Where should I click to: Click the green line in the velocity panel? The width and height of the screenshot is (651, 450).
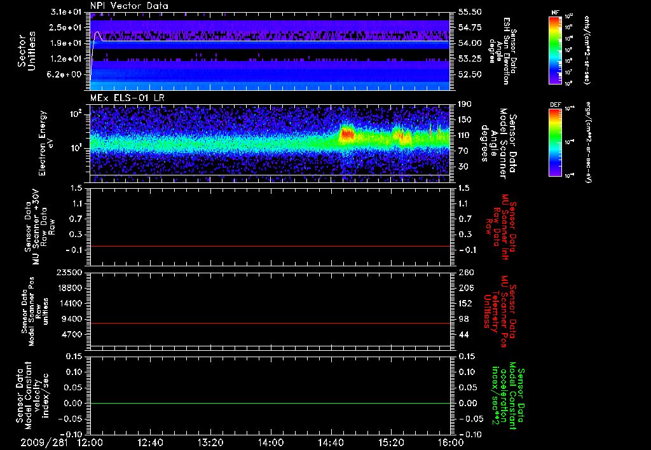pyautogui.click(x=270, y=403)
